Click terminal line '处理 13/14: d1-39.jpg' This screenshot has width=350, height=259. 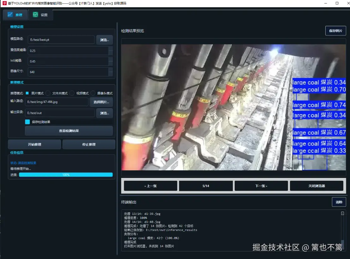[142, 214]
